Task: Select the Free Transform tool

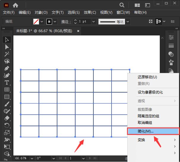Action: click(x=7, y=147)
